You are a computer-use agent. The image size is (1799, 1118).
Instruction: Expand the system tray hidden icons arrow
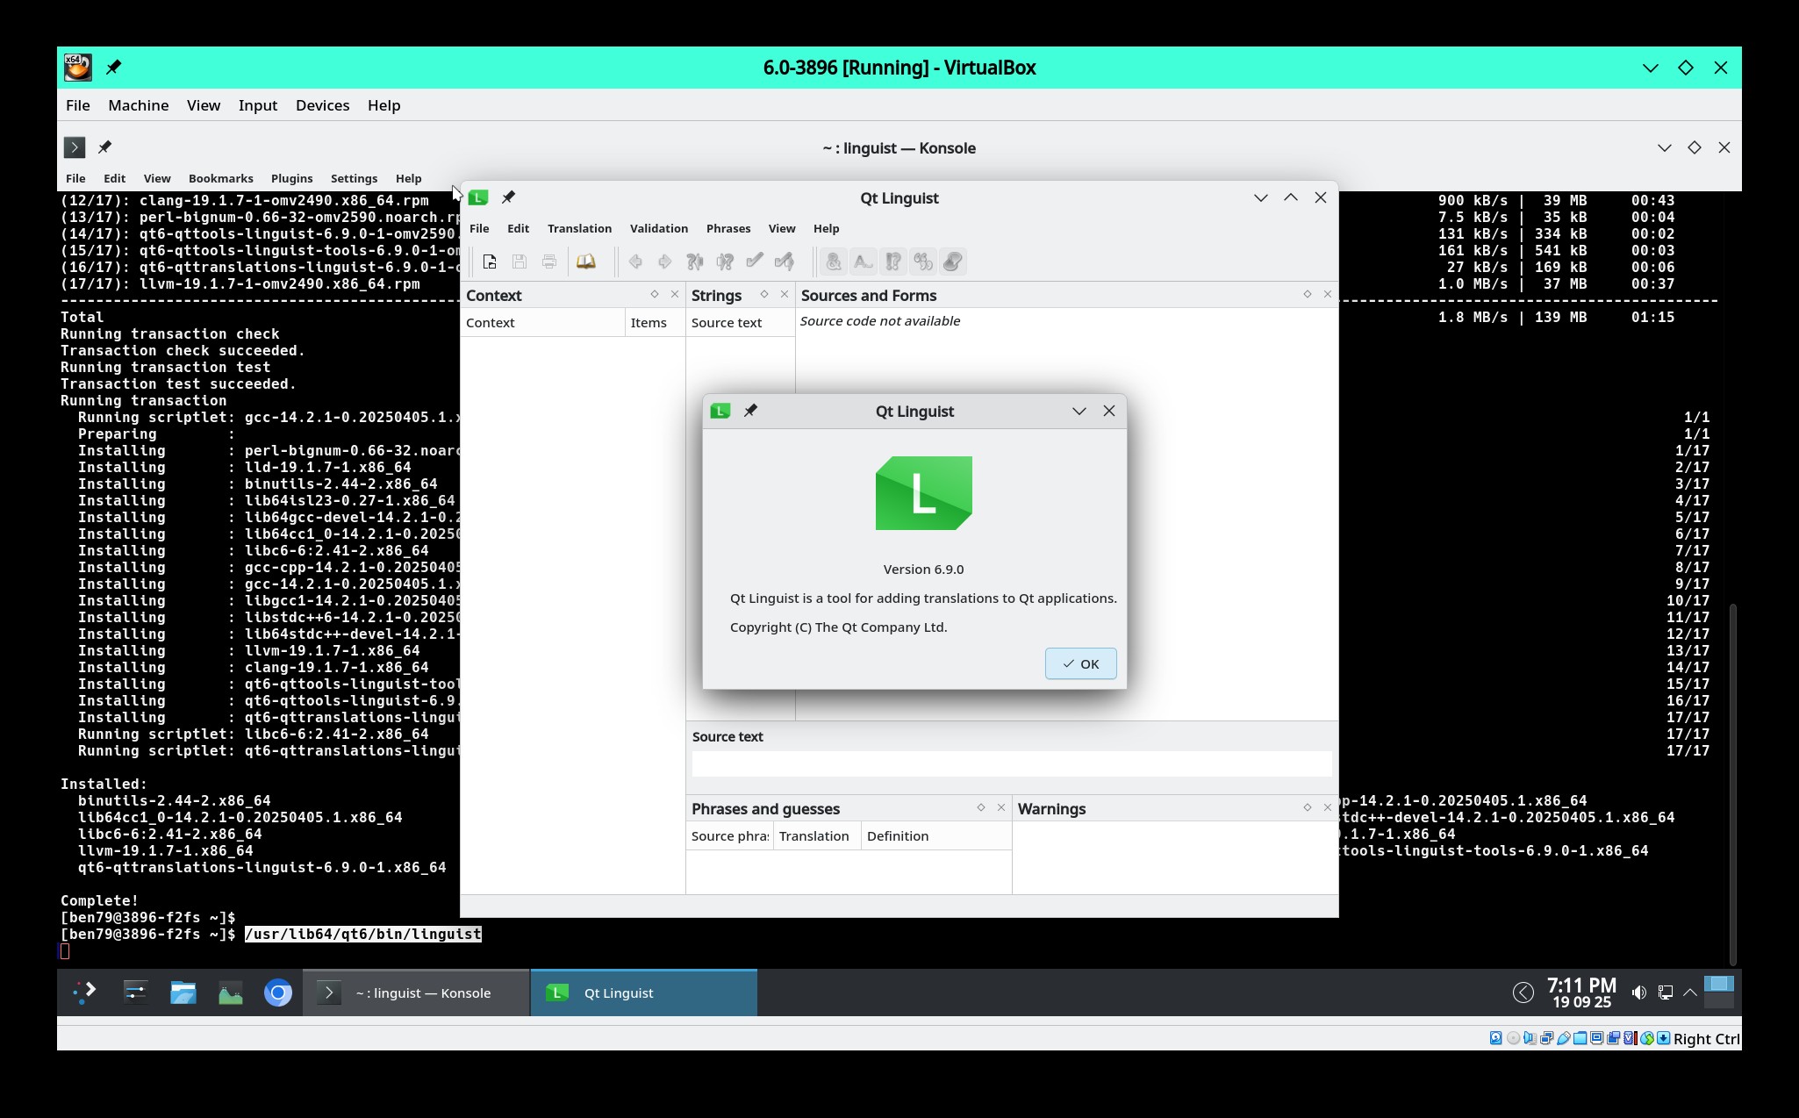tap(1689, 993)
